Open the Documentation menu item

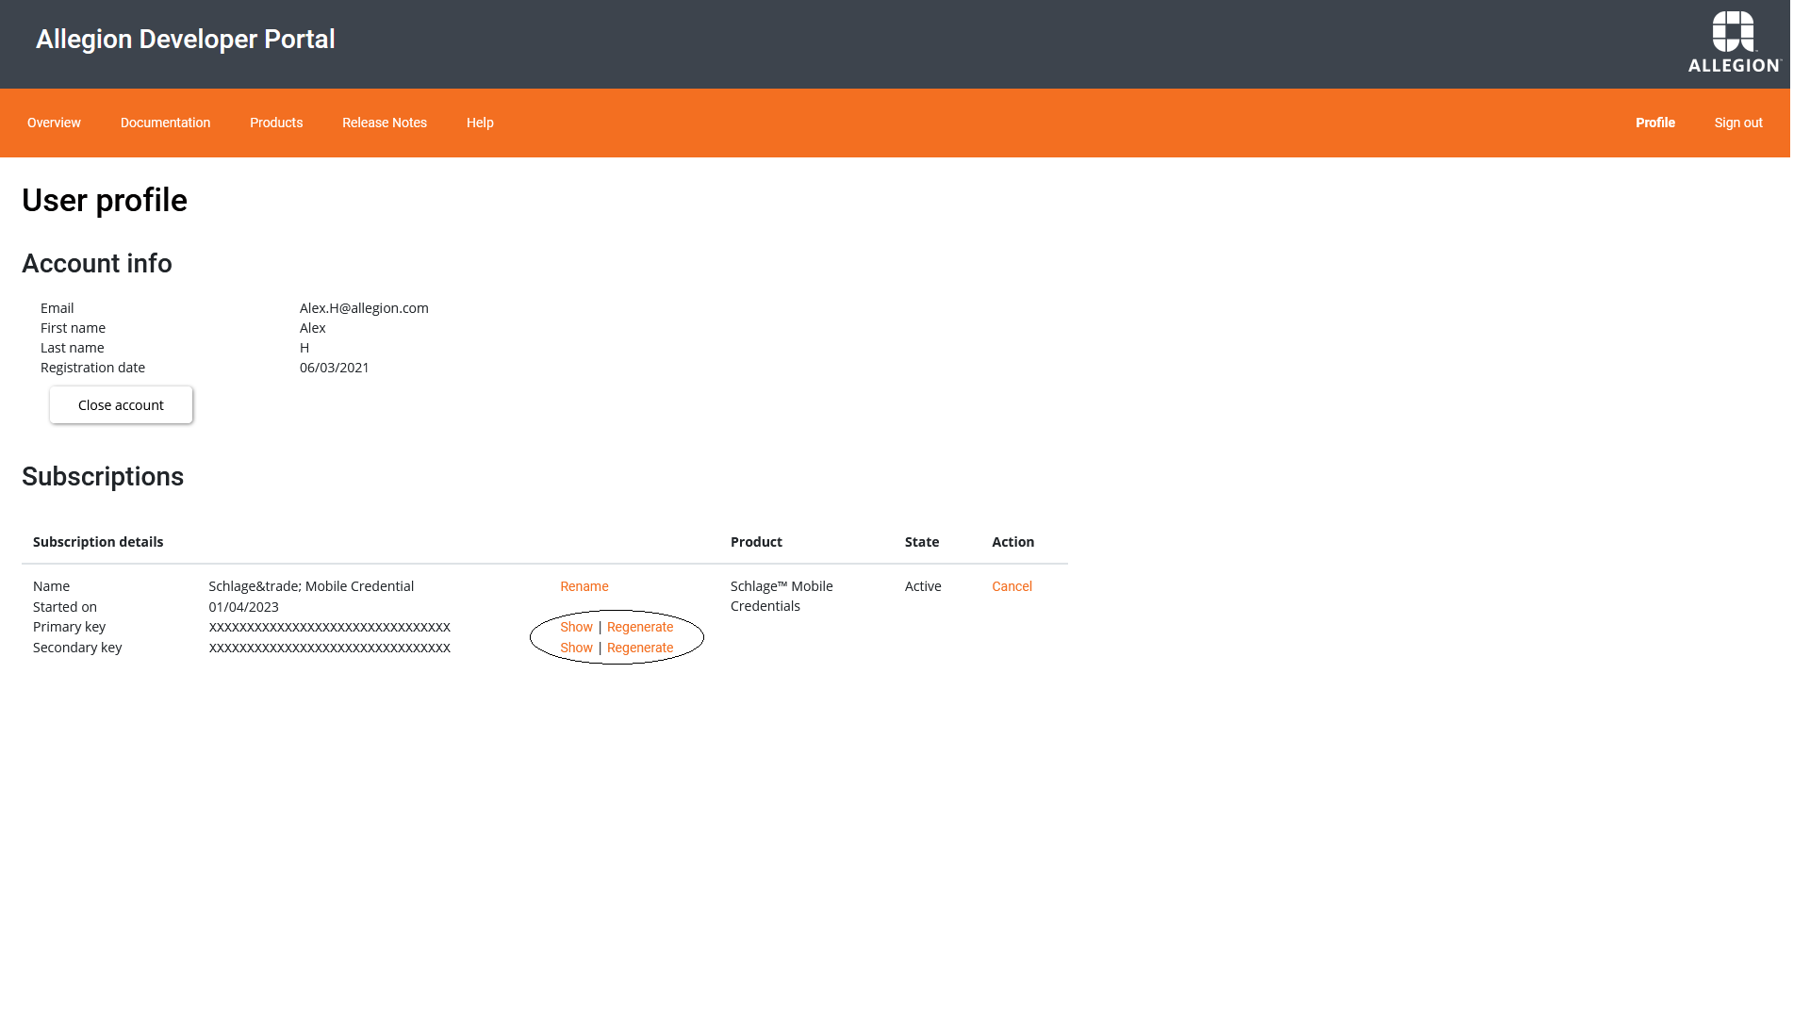point(165,123)
